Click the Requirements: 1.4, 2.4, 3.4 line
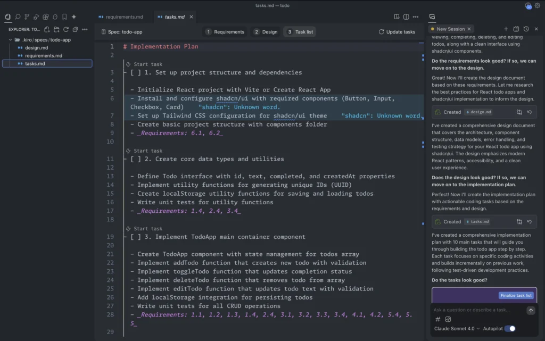 pos(186,211)
